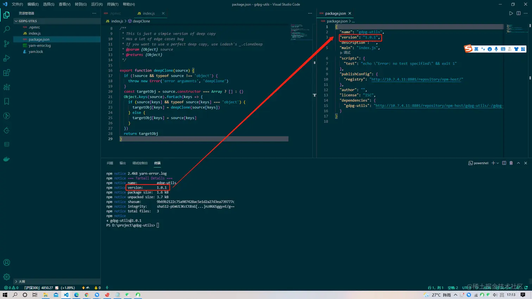Open the Docker whale view
This screenshot has width=532, height=299.
6,159
